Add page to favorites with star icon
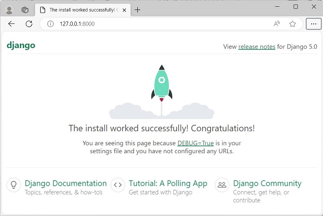The width and height of the screenshot is (323, 216). click(x=292, y=24)
